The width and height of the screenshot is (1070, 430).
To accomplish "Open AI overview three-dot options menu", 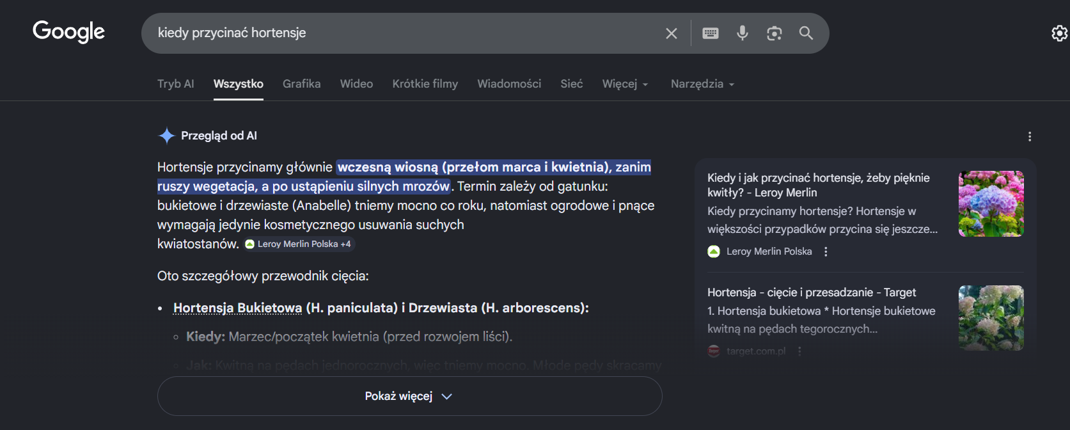I will coord(1029,136).
